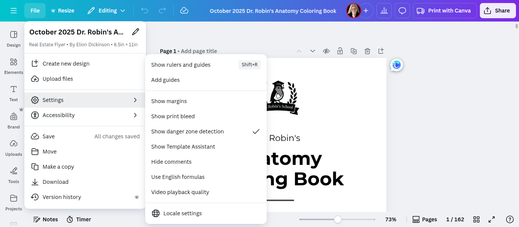The height and width of the screenshot is (227, 519).
Task: Click the Share button
Action: pyautogui.click(x=498, y=11)
